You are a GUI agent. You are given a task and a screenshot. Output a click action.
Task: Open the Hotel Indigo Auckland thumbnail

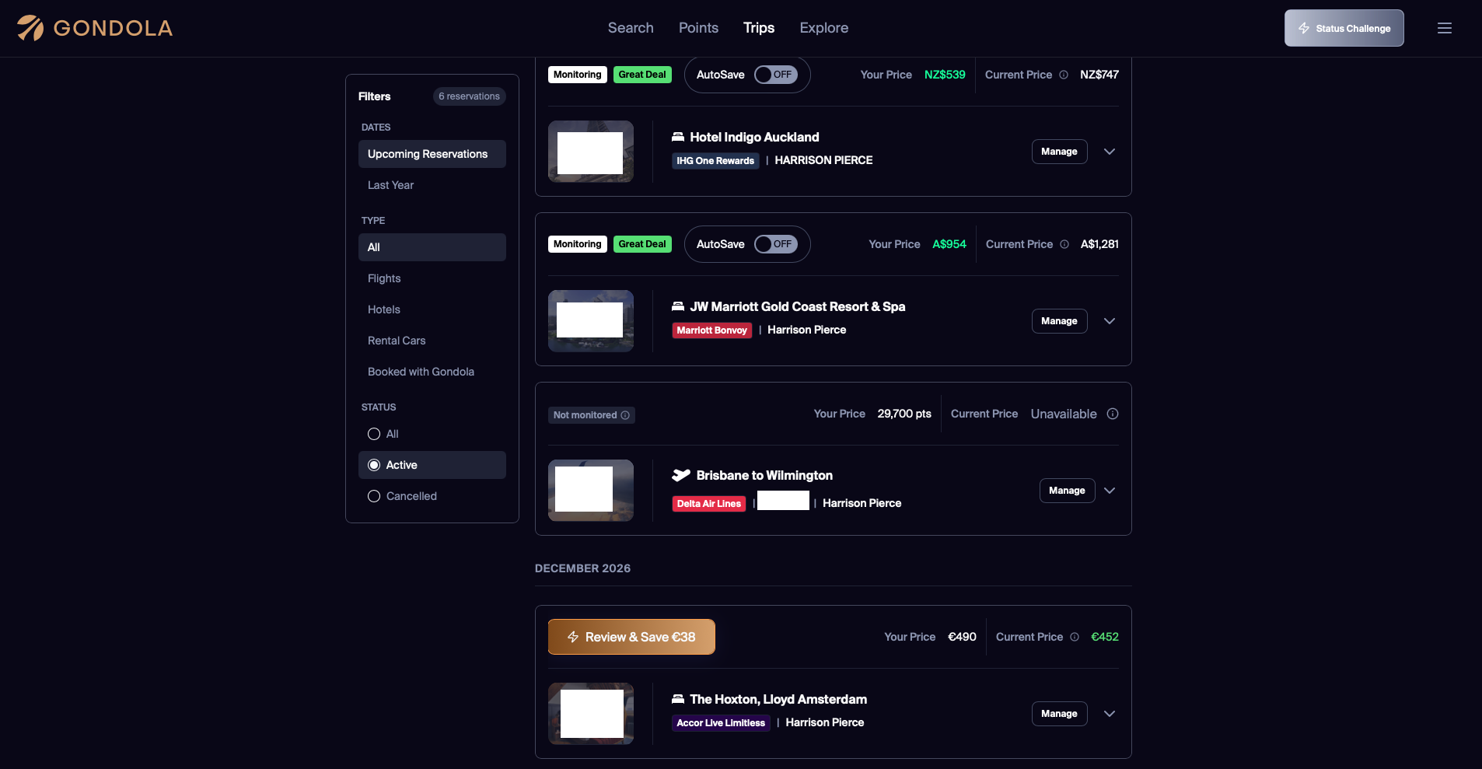coord(591,152)
